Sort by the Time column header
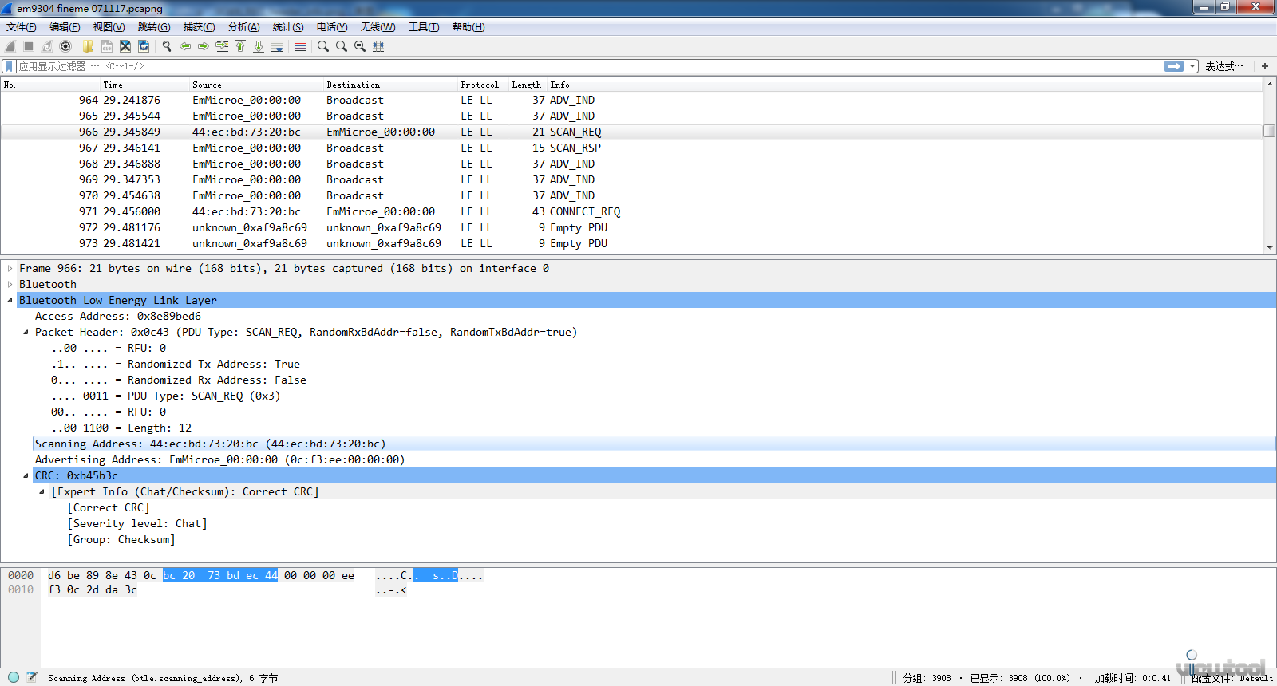 click(144, 85)
